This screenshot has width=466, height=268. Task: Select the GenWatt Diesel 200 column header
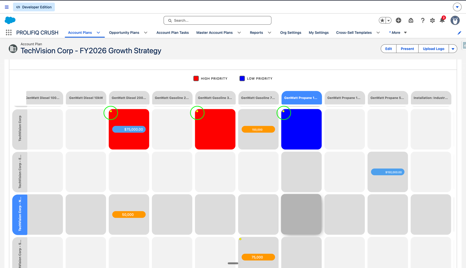pos(129,98)
